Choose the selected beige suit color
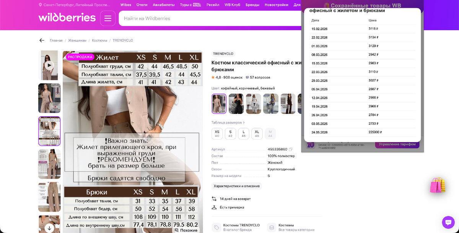459x233 pixels. point(219,104)
